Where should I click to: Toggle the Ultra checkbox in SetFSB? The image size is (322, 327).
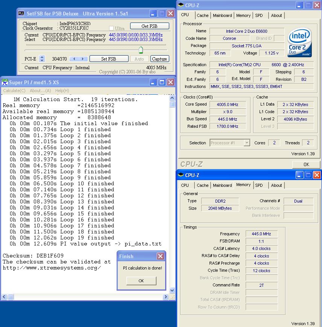[111, 28]
